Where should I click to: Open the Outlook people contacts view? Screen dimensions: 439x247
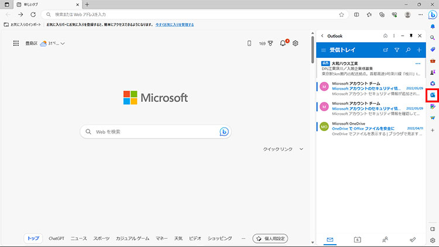click(385, 239)
